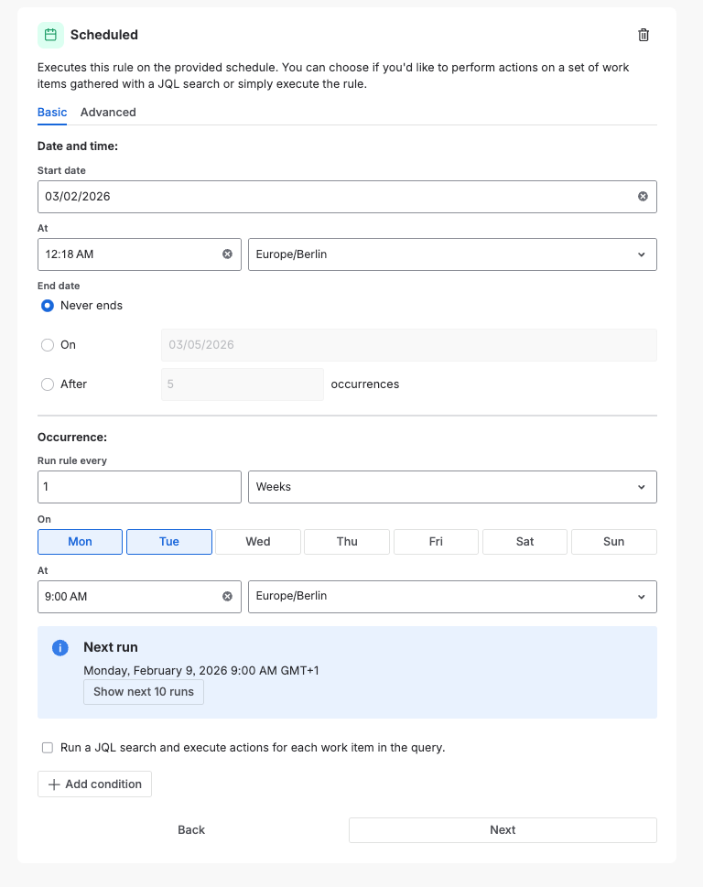This screenshot has width=703, height=887.
Task: Select the After occurrences radio button
Action: [48, 384]
